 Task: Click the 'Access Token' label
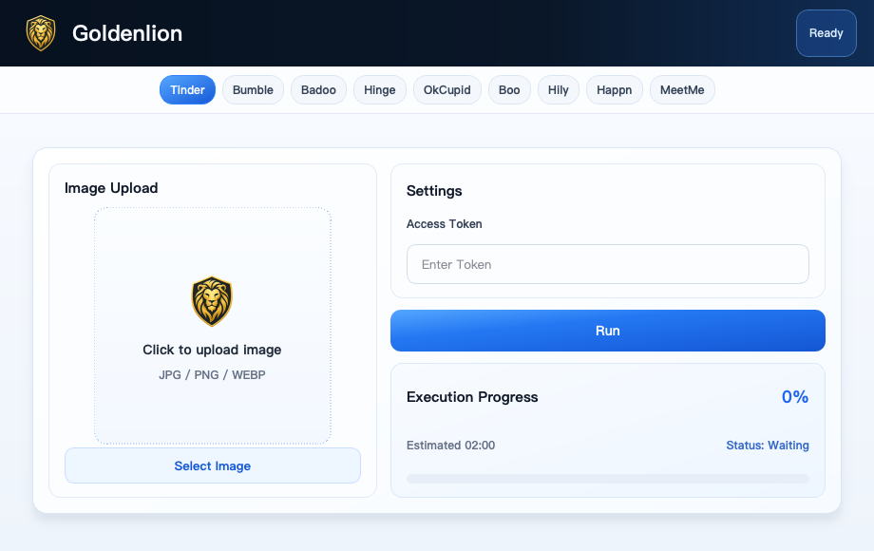click(445, 224)
